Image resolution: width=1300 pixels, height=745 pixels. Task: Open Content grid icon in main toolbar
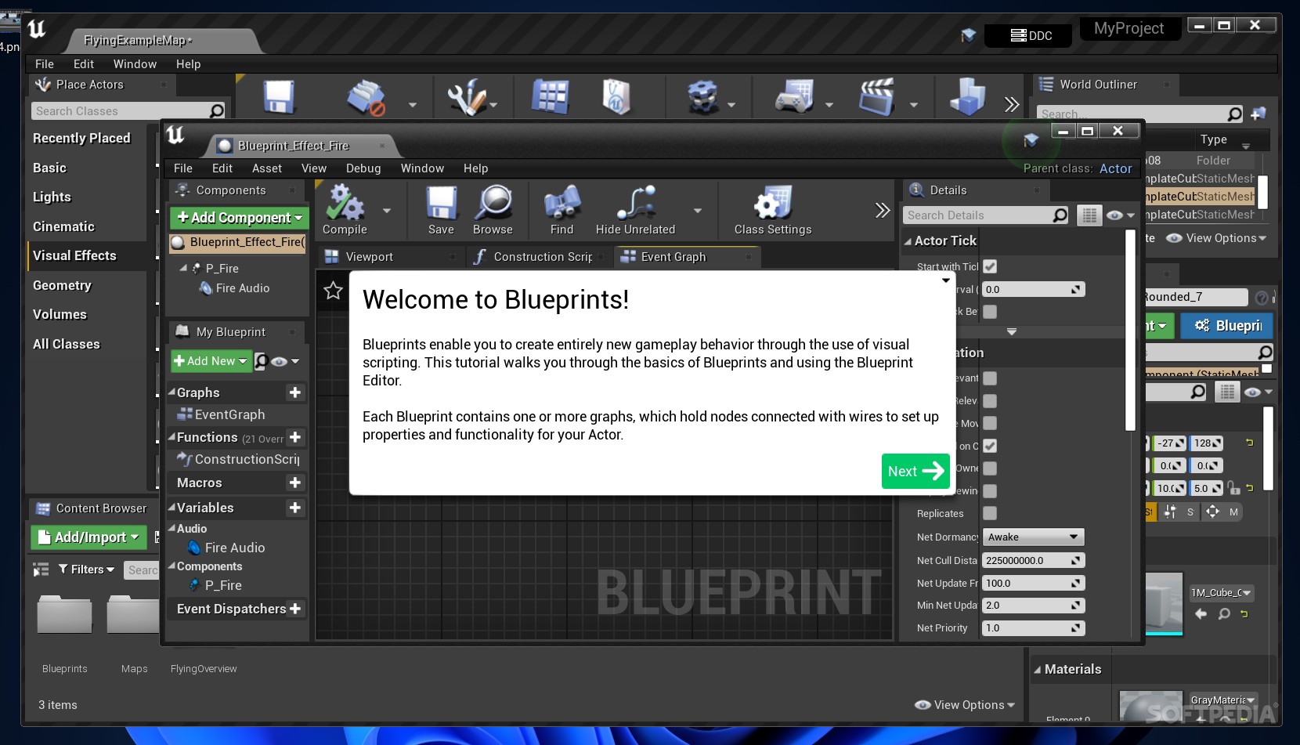551,98
